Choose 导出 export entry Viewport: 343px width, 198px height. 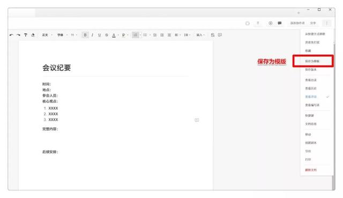[308, 151]
